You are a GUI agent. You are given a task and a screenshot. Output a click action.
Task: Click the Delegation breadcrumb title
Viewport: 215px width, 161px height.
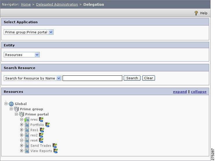tap(94, 5)
